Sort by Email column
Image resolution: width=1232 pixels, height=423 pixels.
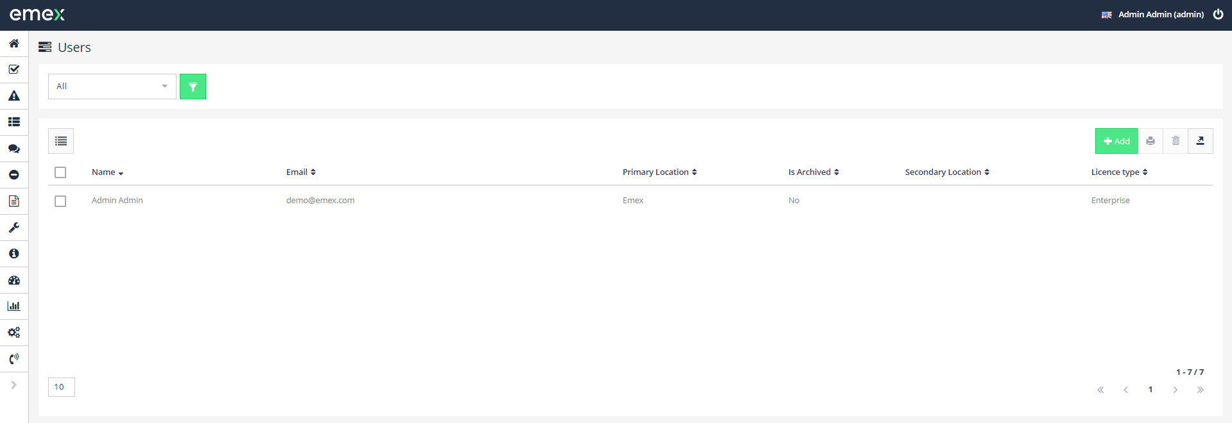tap(301, 172)
